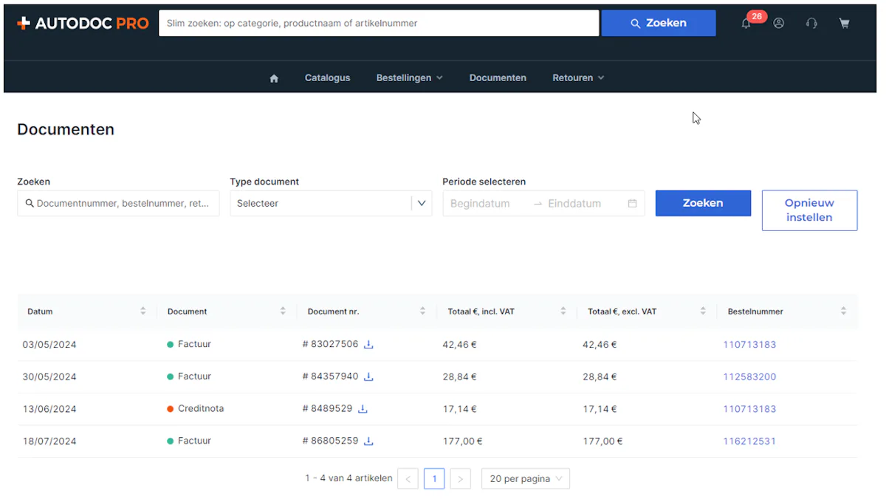Expand the Retouren menu

tap(578, 78)
